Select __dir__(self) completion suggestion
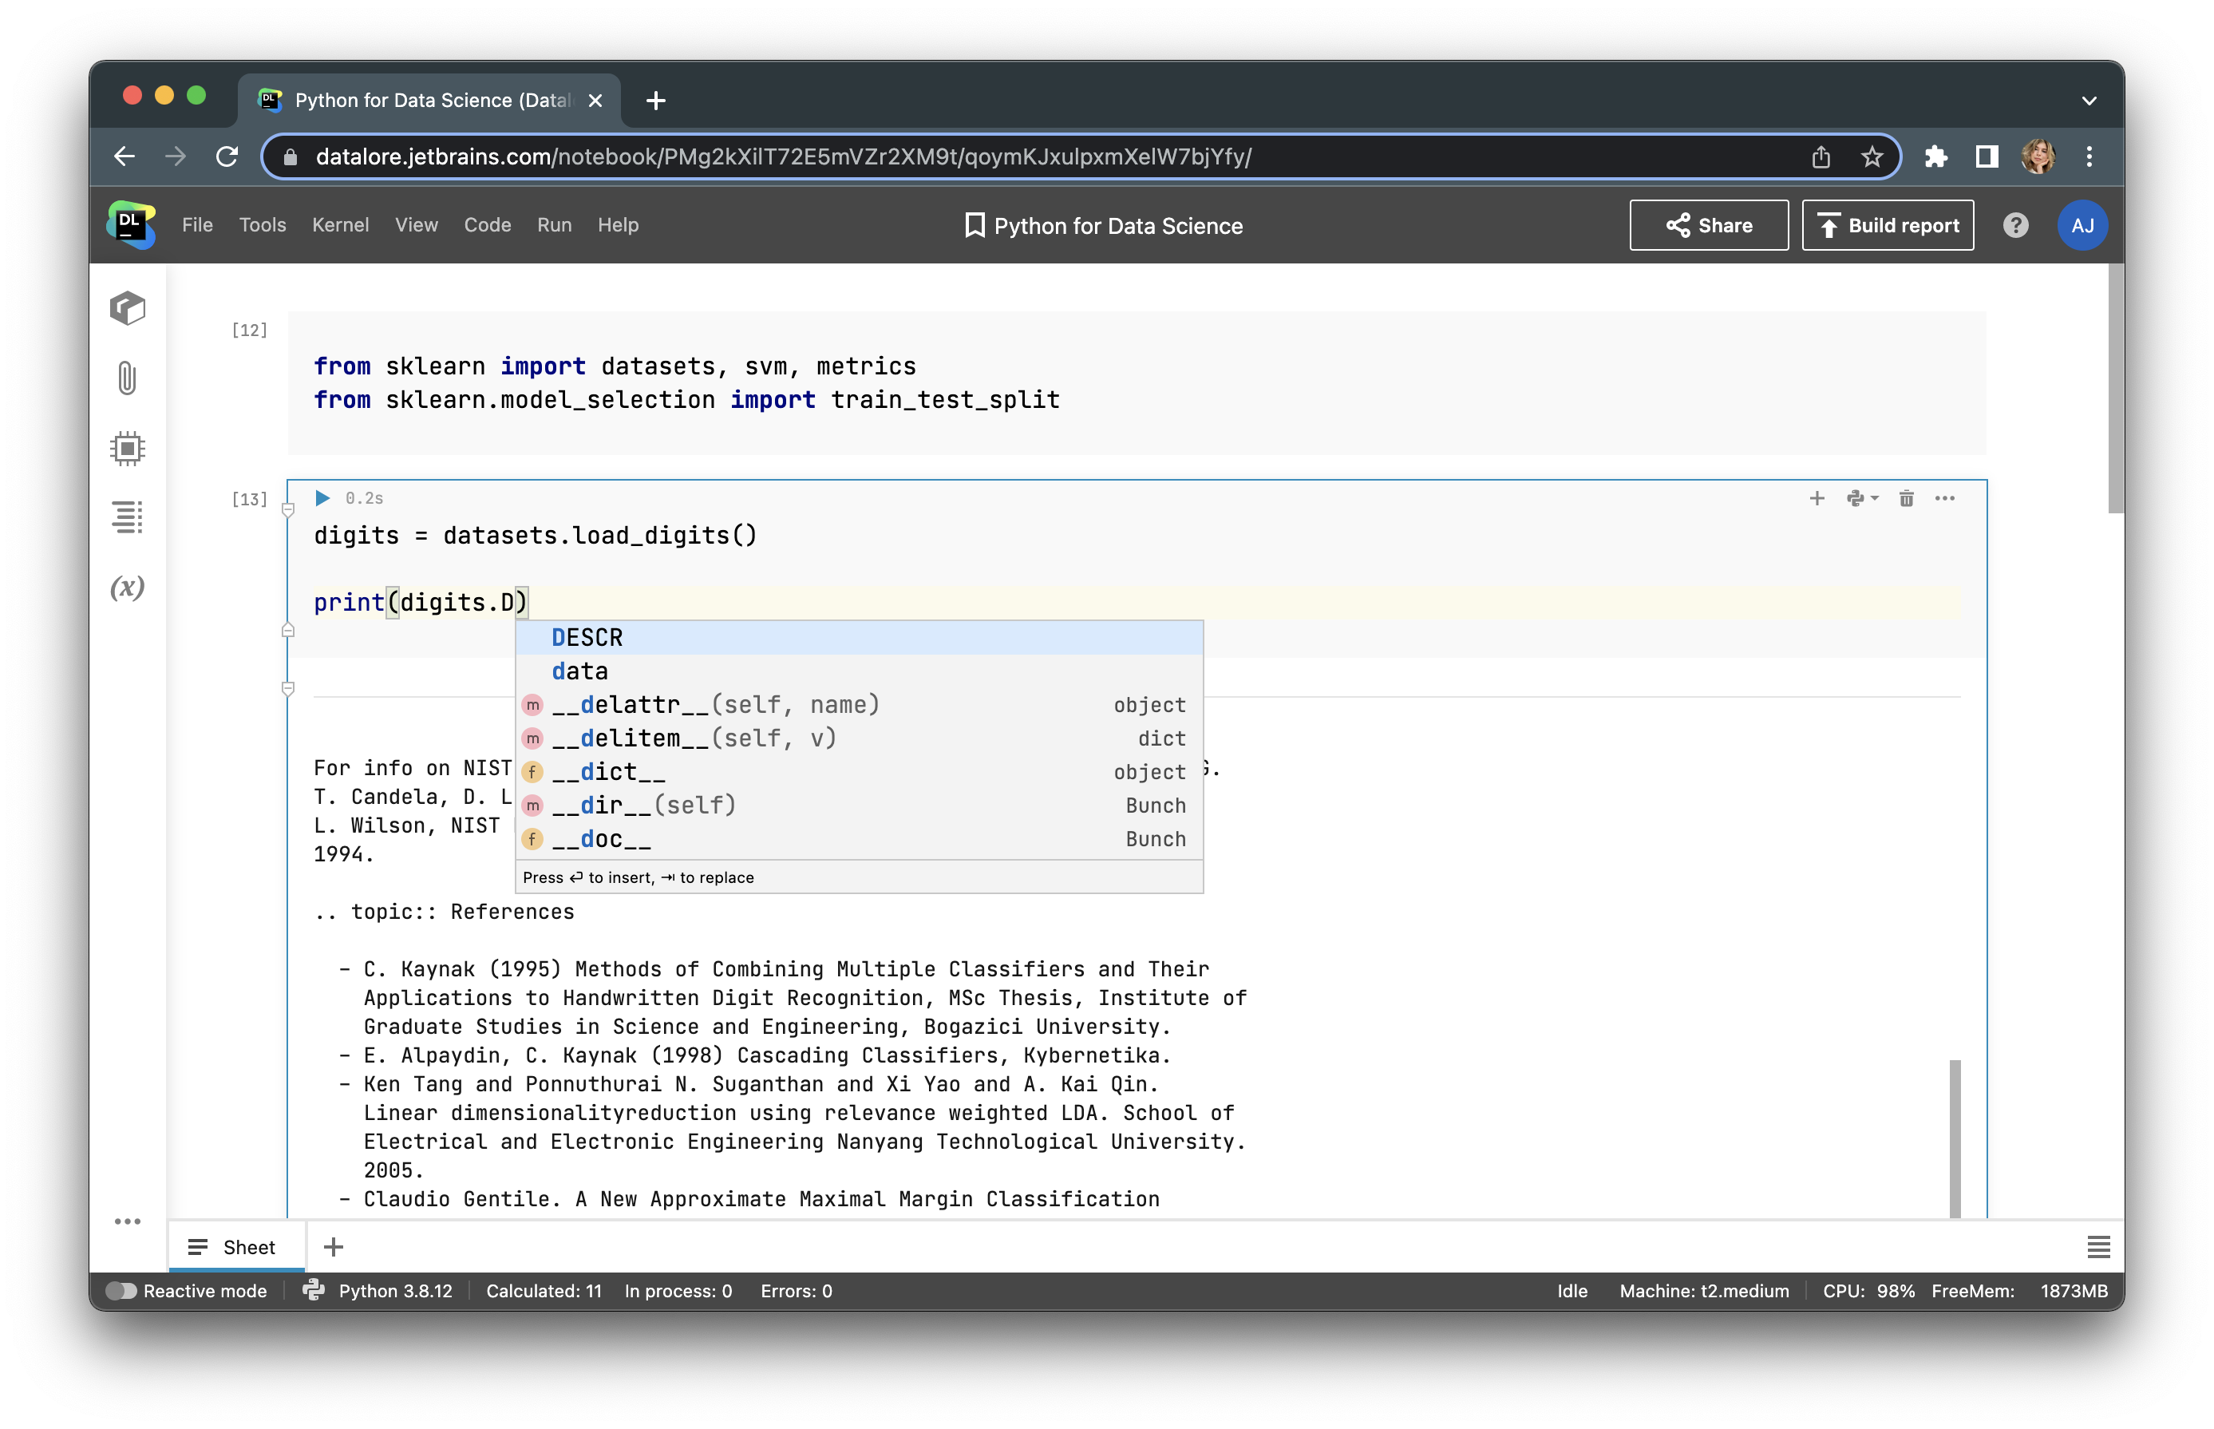 (859, 805)
